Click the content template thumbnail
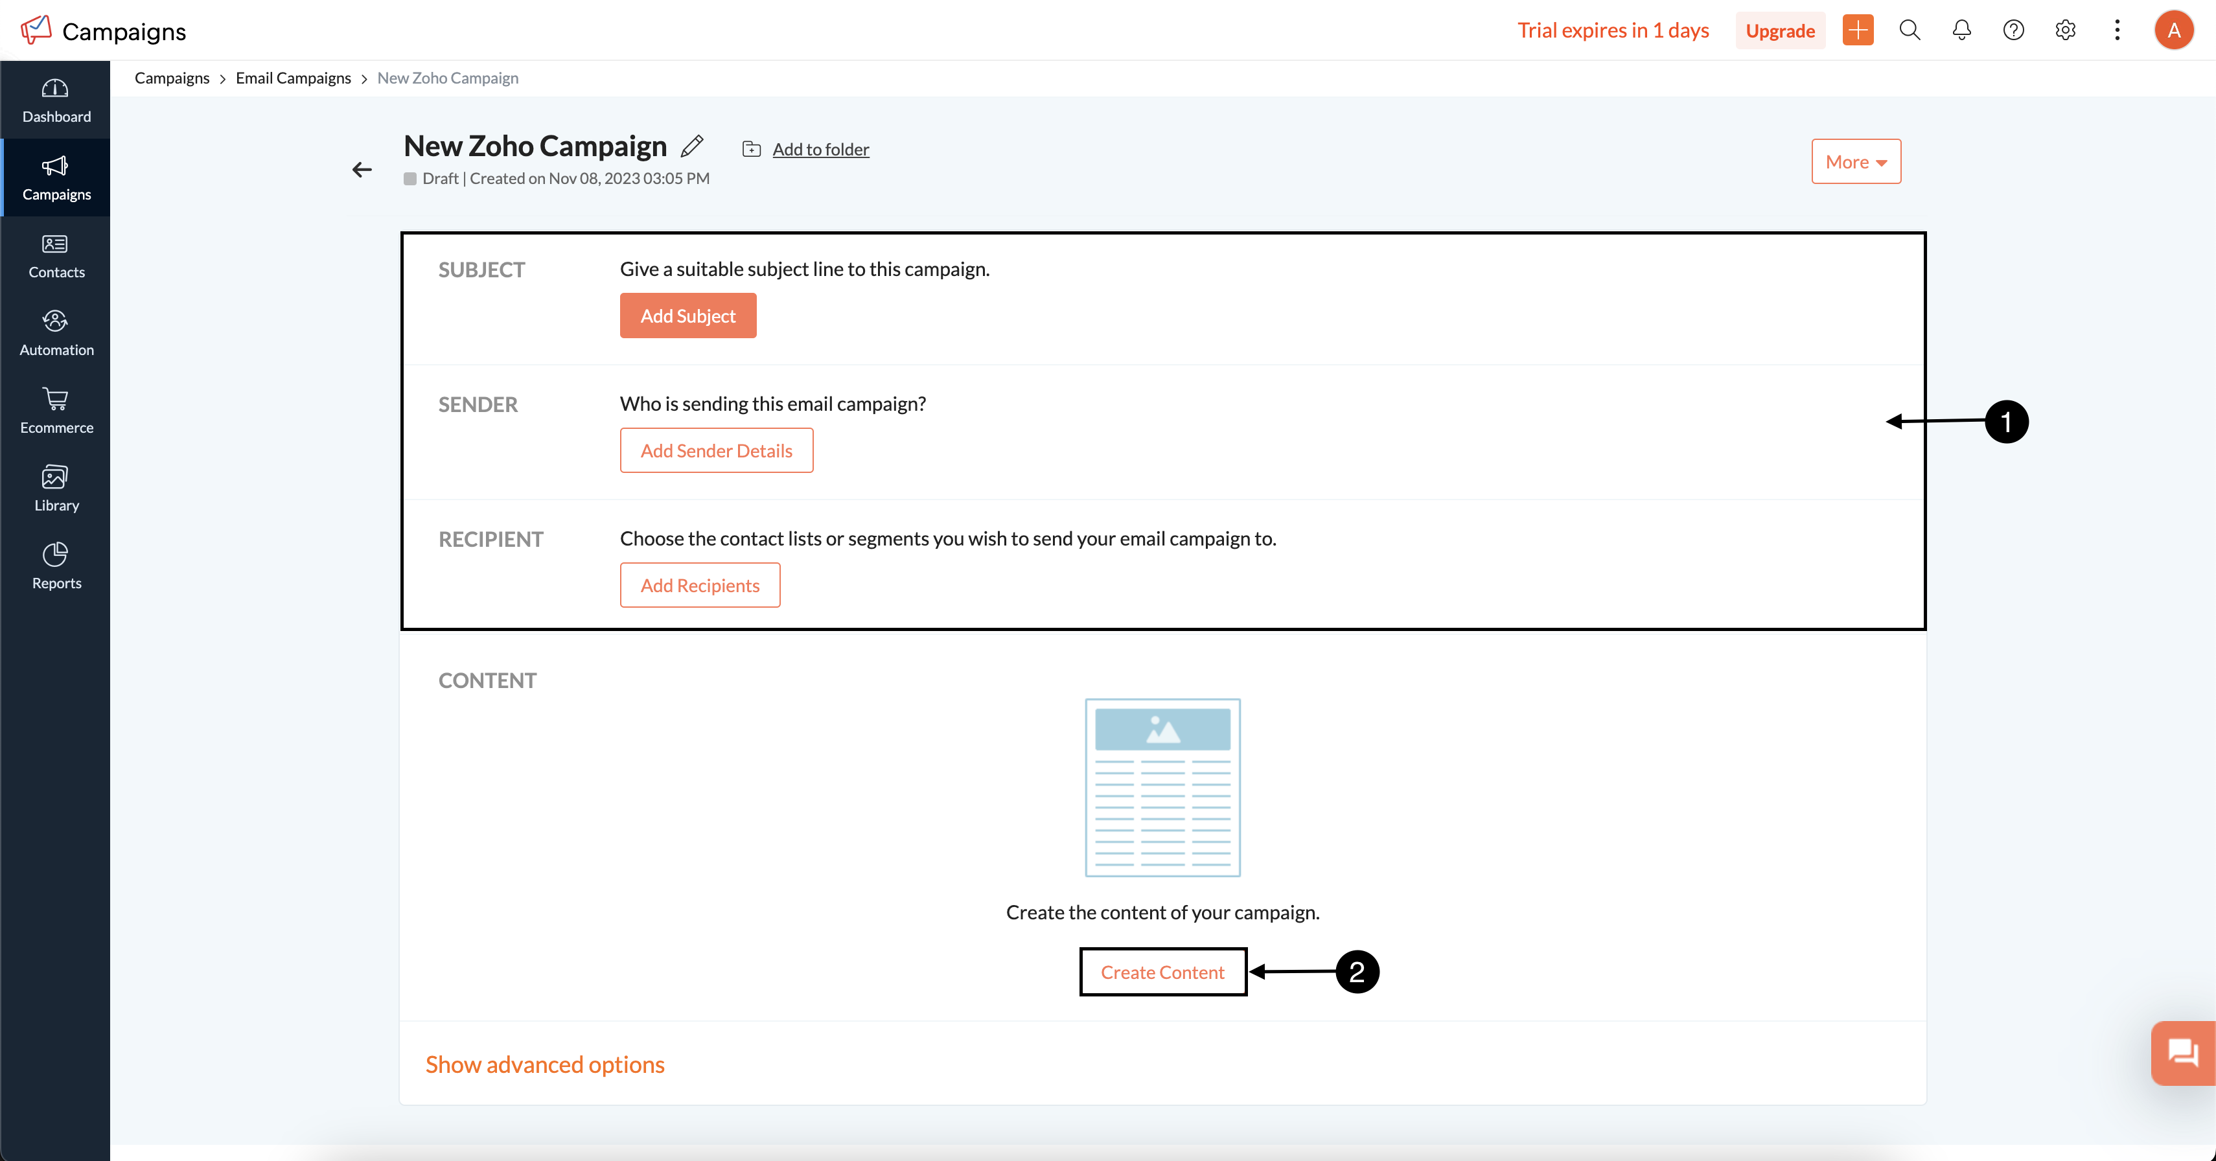 click(1162, 787)
